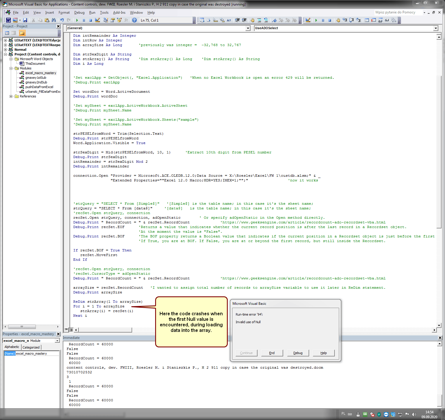
Task: Click the Indent icon in Edit toolbar
Action: click(x=238, y=20)
